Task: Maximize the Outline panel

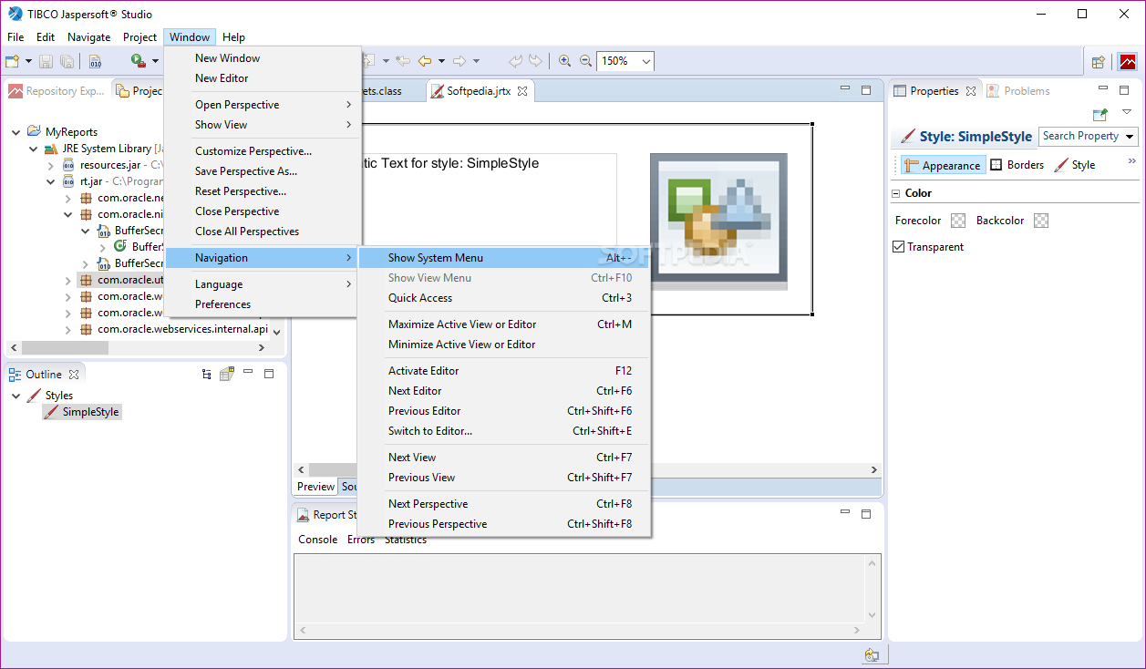Action: coord(269,374)
